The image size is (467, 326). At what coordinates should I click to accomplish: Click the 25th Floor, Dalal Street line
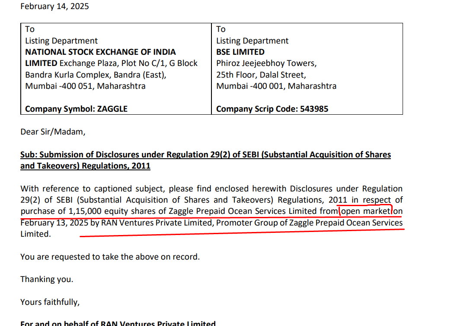coord(261,75)
